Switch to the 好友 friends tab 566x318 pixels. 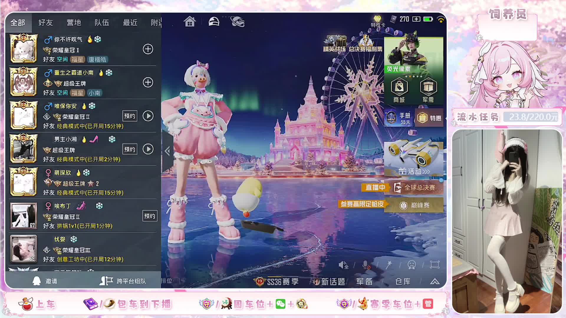[x=45, y=23]
